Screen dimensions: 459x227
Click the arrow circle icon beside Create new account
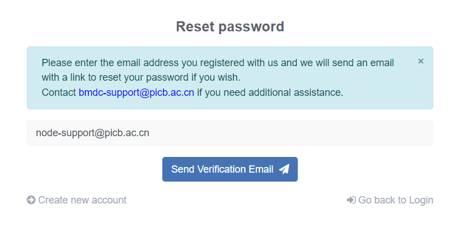[31, 200]
